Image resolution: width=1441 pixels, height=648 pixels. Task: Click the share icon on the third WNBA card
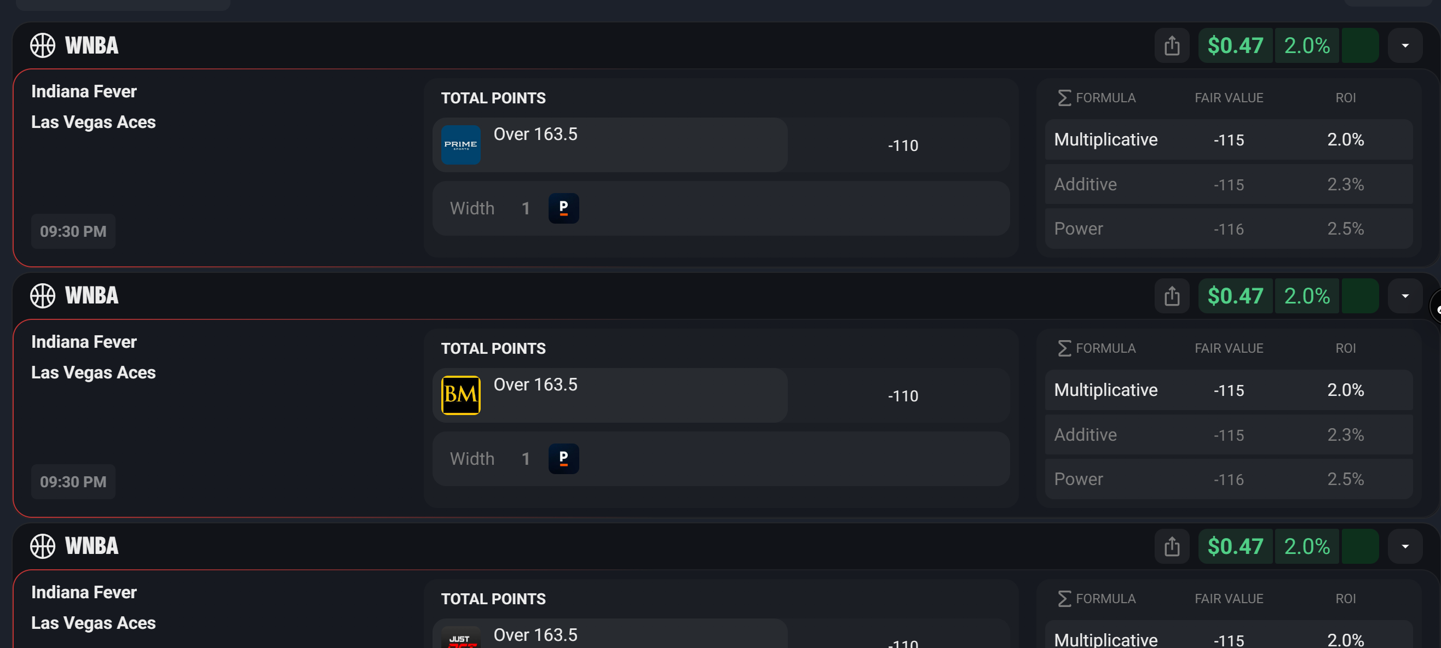tap(1172, 546)
